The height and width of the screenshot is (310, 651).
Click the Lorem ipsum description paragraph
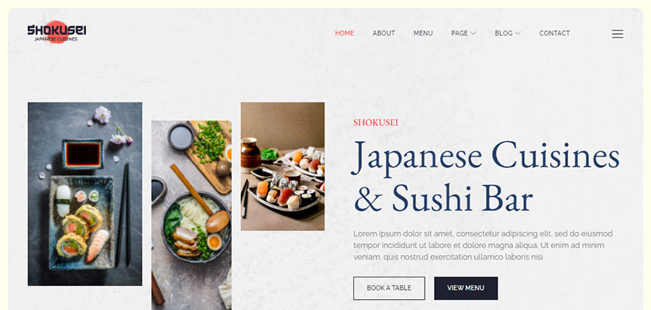483,245
